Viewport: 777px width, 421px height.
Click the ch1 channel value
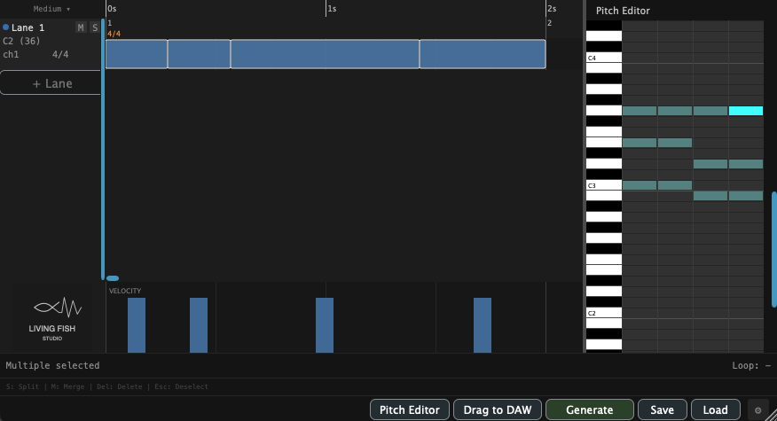tap(11, 54)
